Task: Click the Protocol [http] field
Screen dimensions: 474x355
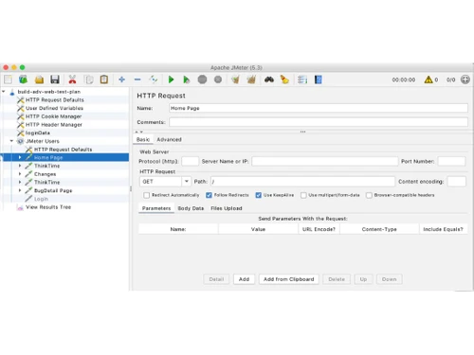Action: (x=191, y=161)
